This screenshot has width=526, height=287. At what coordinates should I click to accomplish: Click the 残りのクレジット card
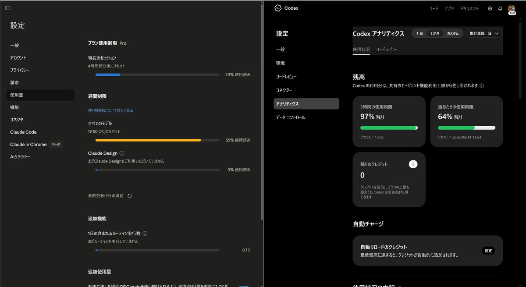pyautogui.click(x=389, y=180)
